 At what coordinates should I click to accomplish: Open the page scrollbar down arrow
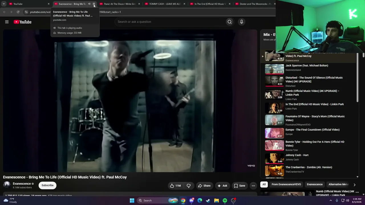coord(363,194)
